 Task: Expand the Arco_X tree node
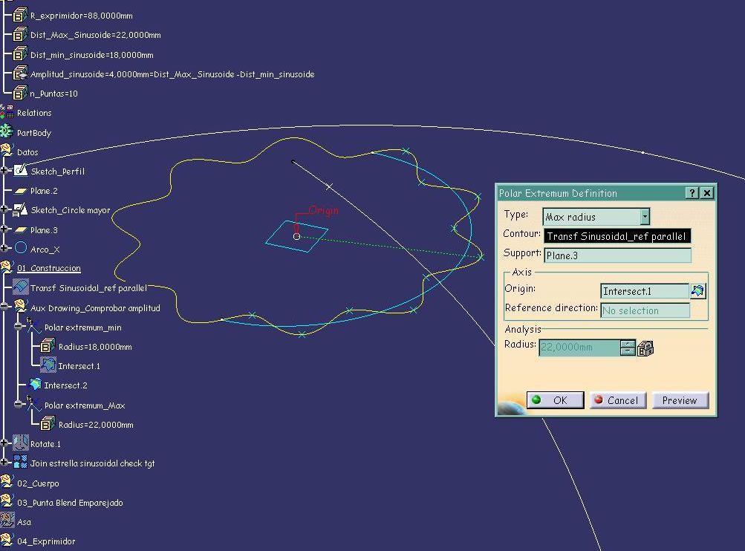click(4, 249)
